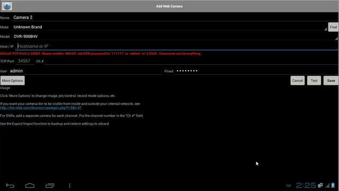Open the Make dropdown showing Unknown Brand
The height and width of the screenshot is (191, 339).
click(x=169, y=27)
